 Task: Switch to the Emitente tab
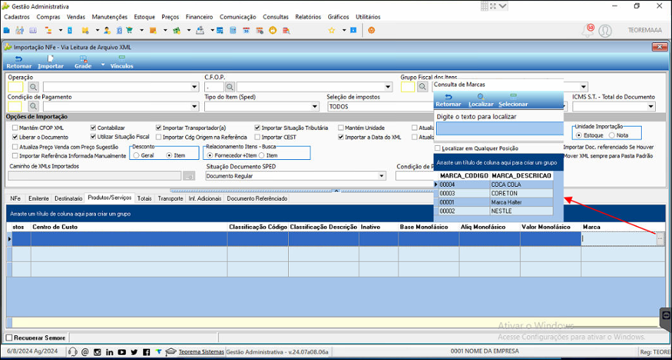pos(38,199)
